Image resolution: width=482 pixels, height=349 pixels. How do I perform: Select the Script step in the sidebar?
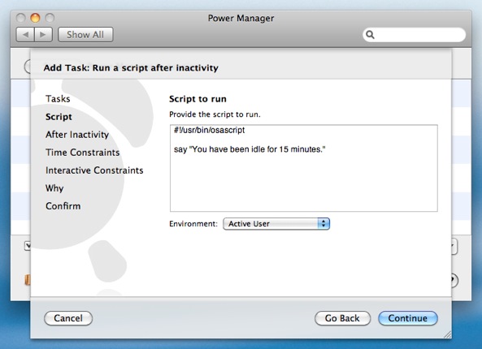point(59,117)
